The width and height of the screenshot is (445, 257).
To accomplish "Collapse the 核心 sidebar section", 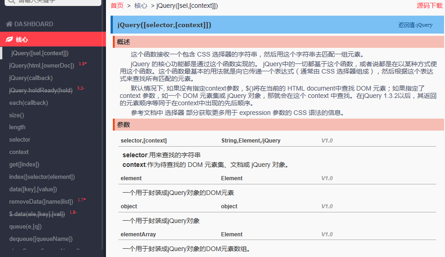I will coord(22,40).
